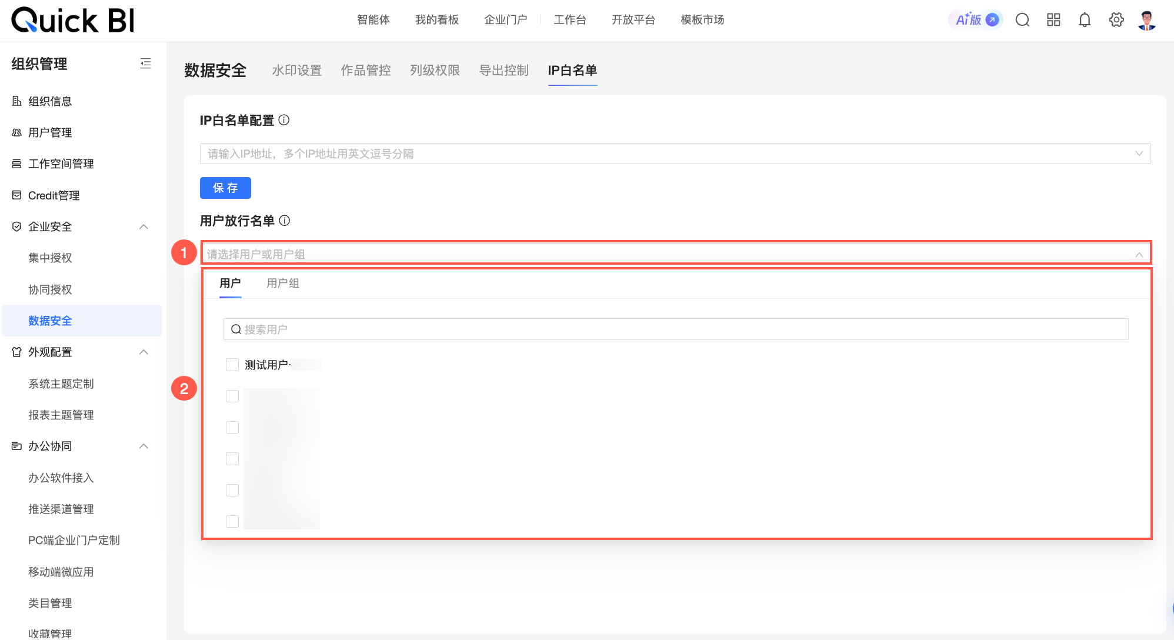
Task: Select the 用户 tab in dropdown
Action: [230, 283]
